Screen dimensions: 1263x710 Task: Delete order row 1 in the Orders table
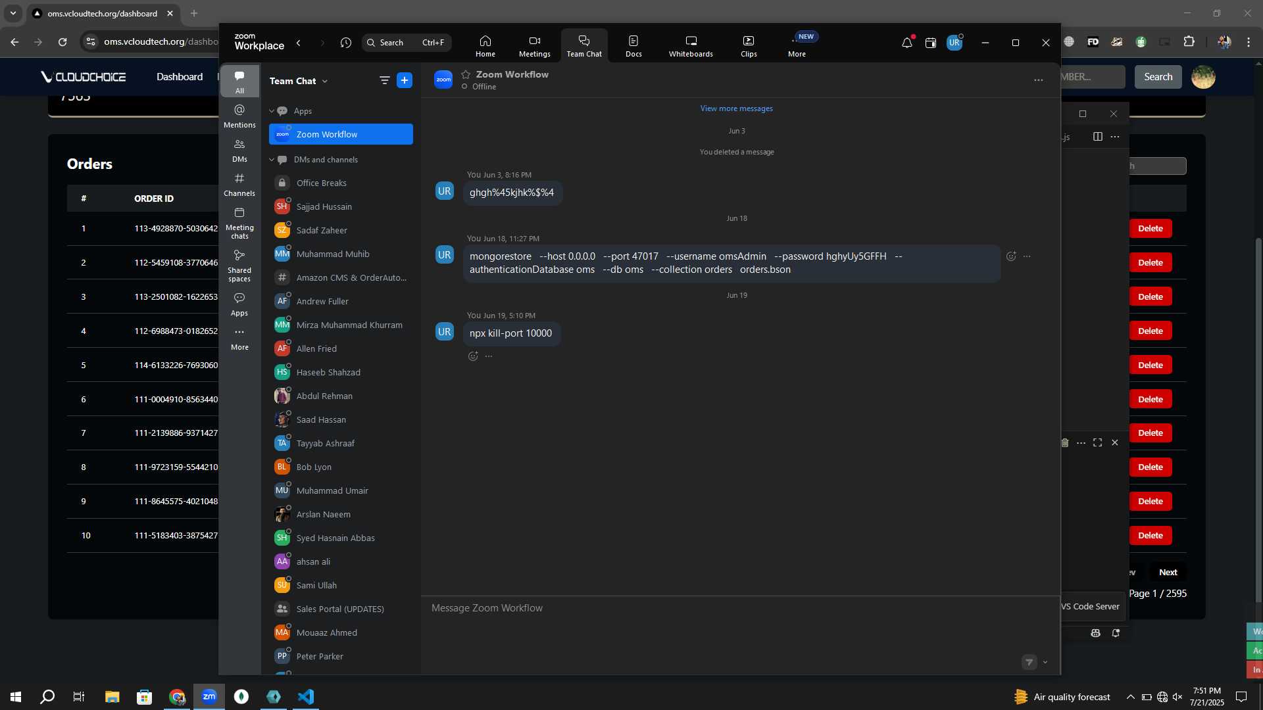tap(1151, 229)
